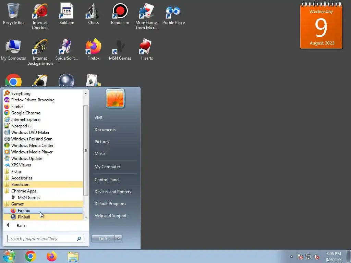351x263 pixels.
Task: Launch Windows DVD Maker
Action: [43, 132]
